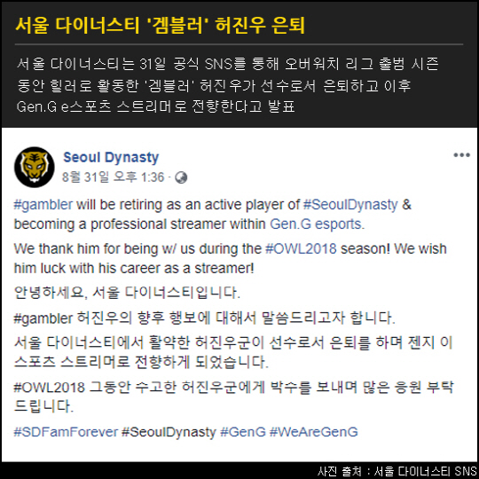Image resolution: width=479 pixels, height=479 pixels.
Task: Click the #OWL2018 tag in Korean paragraph
Action: point(49,388)
